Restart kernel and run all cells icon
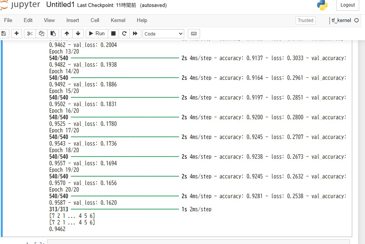 coord(135,34)
